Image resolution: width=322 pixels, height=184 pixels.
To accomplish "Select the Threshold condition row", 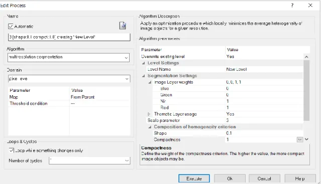I will coord(69,103).
